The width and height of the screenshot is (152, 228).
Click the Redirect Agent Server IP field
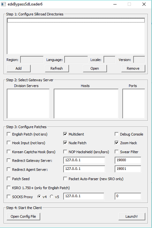tap(84, 169)
